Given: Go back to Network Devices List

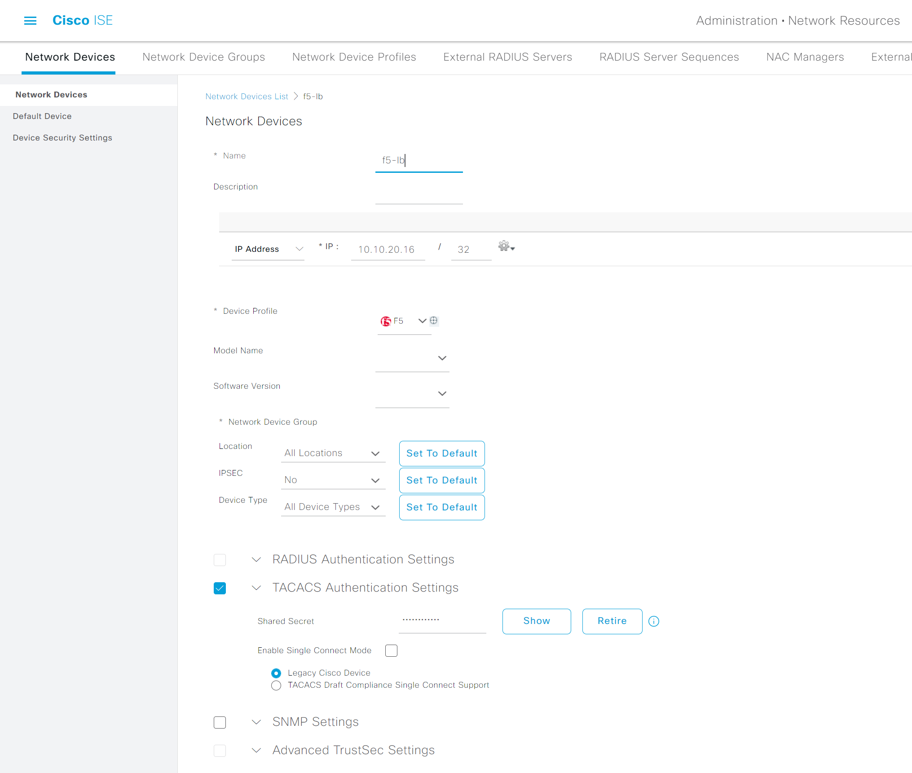Looking at the screenshot, I should (247, 97).
